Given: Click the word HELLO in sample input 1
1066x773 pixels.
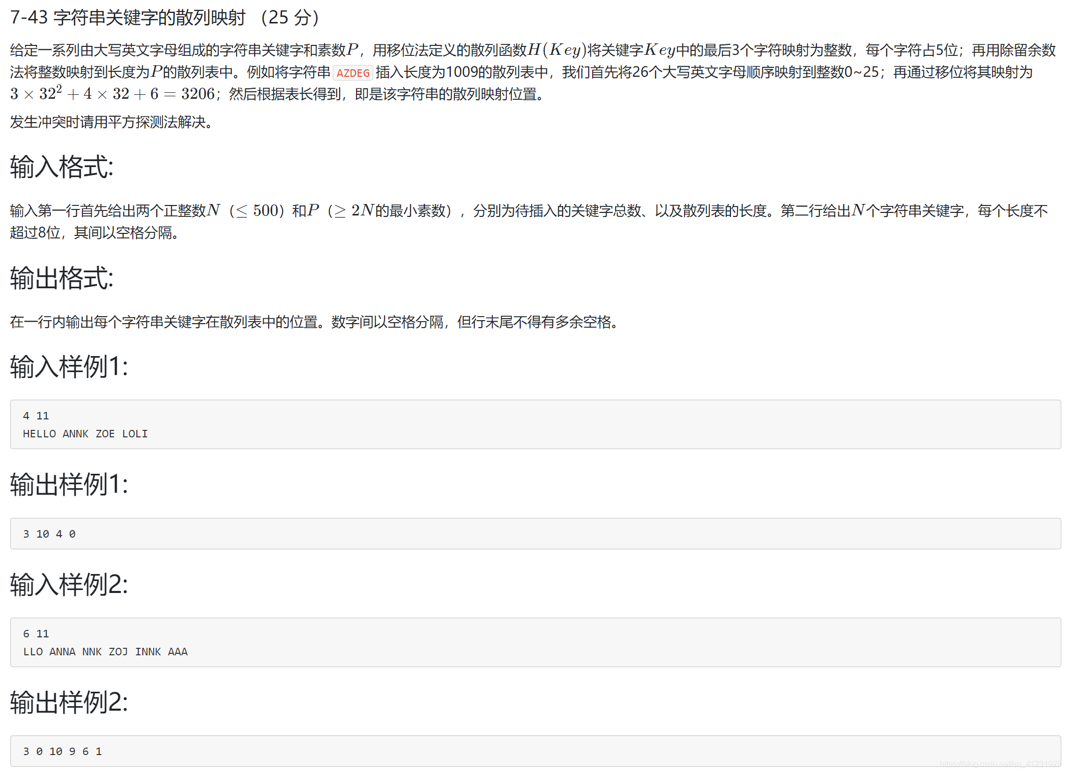Looking at the screenshot, I should pyautogui.click(x=39, y=434).
